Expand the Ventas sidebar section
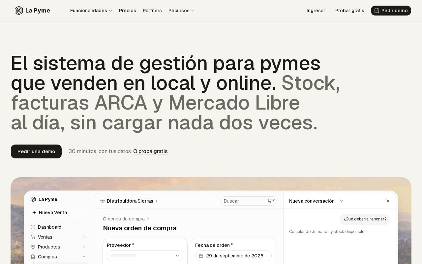This screenshot has height=264, width=422. tap(84, 237)
